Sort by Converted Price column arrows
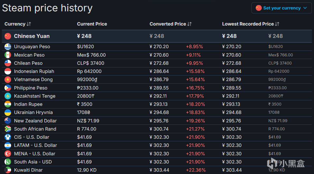 click(189, 24)
